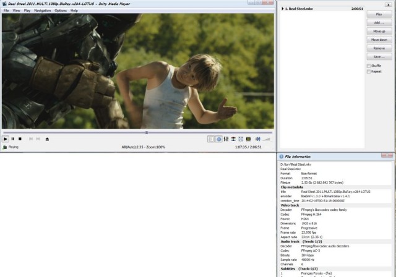Viewport: 396px width, 277px height.
Task: Select the Video track section header
Action: [290, 205]
